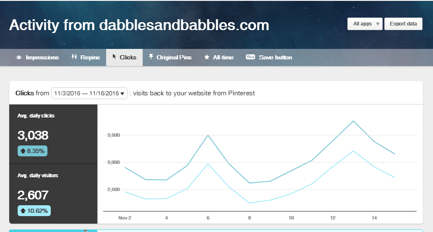
Task: Select the Avg. daily visitors panel
Action: (x=53, y=194)
